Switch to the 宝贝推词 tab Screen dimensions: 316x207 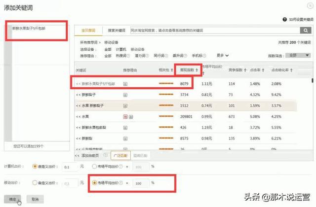tap(88, 31)
